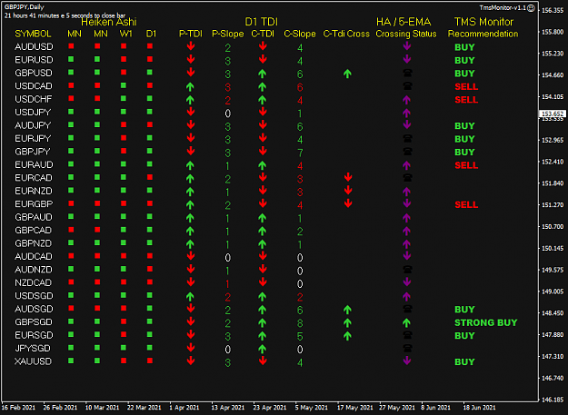Image resolution: width=568 pixels, height=415 pixels.
Task: Click the Heiken Ashi heading
Action: coord(109,22)
